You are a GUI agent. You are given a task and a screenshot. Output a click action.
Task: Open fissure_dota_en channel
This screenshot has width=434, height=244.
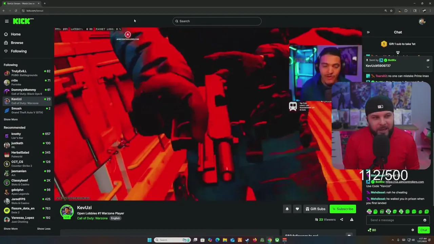tap(27, 210)
